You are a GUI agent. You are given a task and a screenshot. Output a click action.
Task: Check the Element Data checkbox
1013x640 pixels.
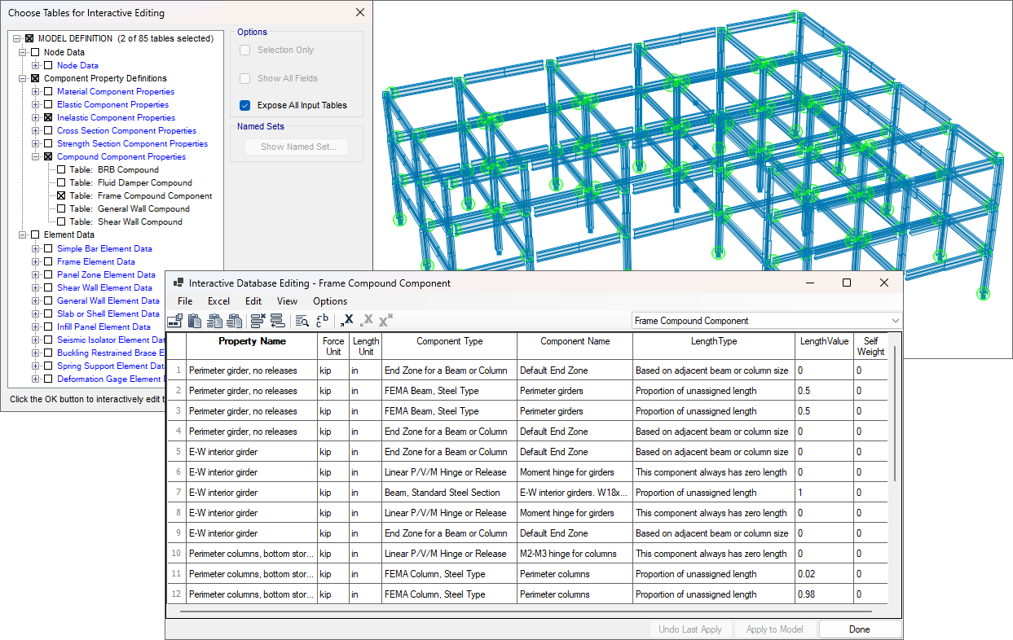[35, 235]
